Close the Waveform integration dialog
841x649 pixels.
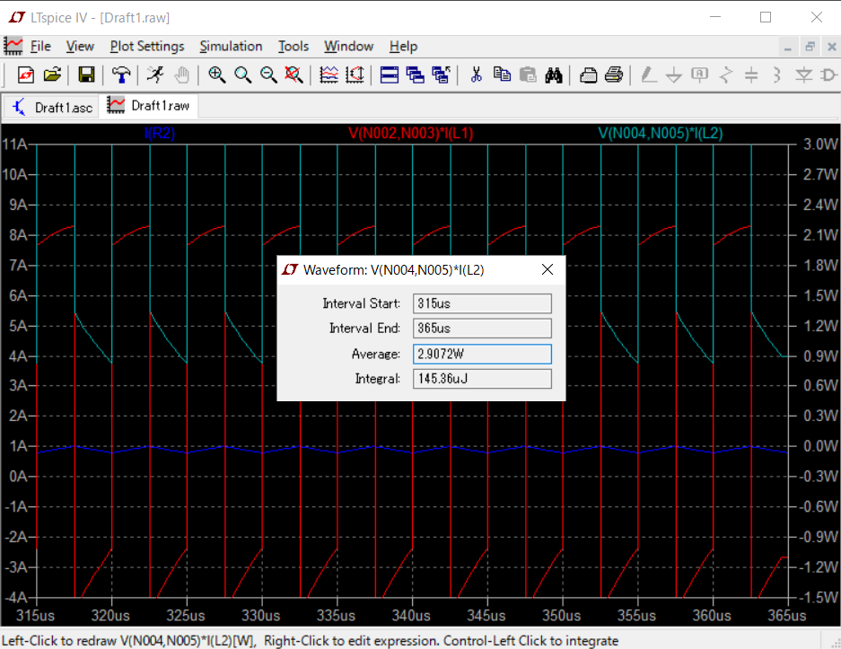tap(548, 269)
